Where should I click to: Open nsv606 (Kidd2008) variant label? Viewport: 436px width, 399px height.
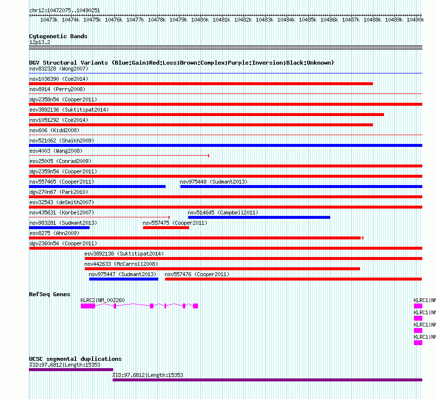(54, 130)
